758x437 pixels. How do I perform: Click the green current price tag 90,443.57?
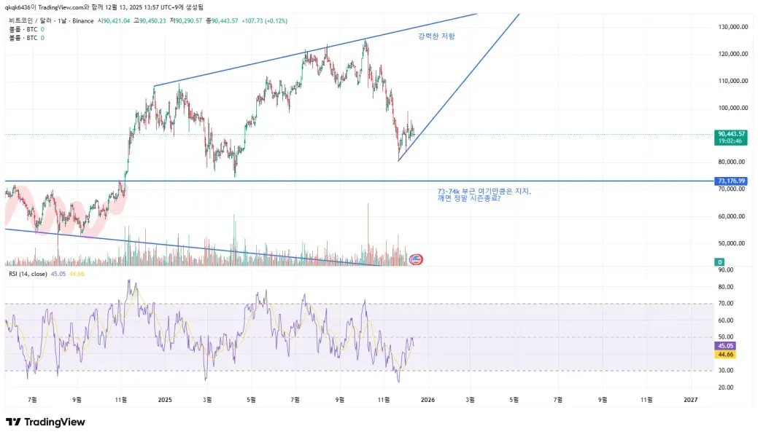click(731, 134)
